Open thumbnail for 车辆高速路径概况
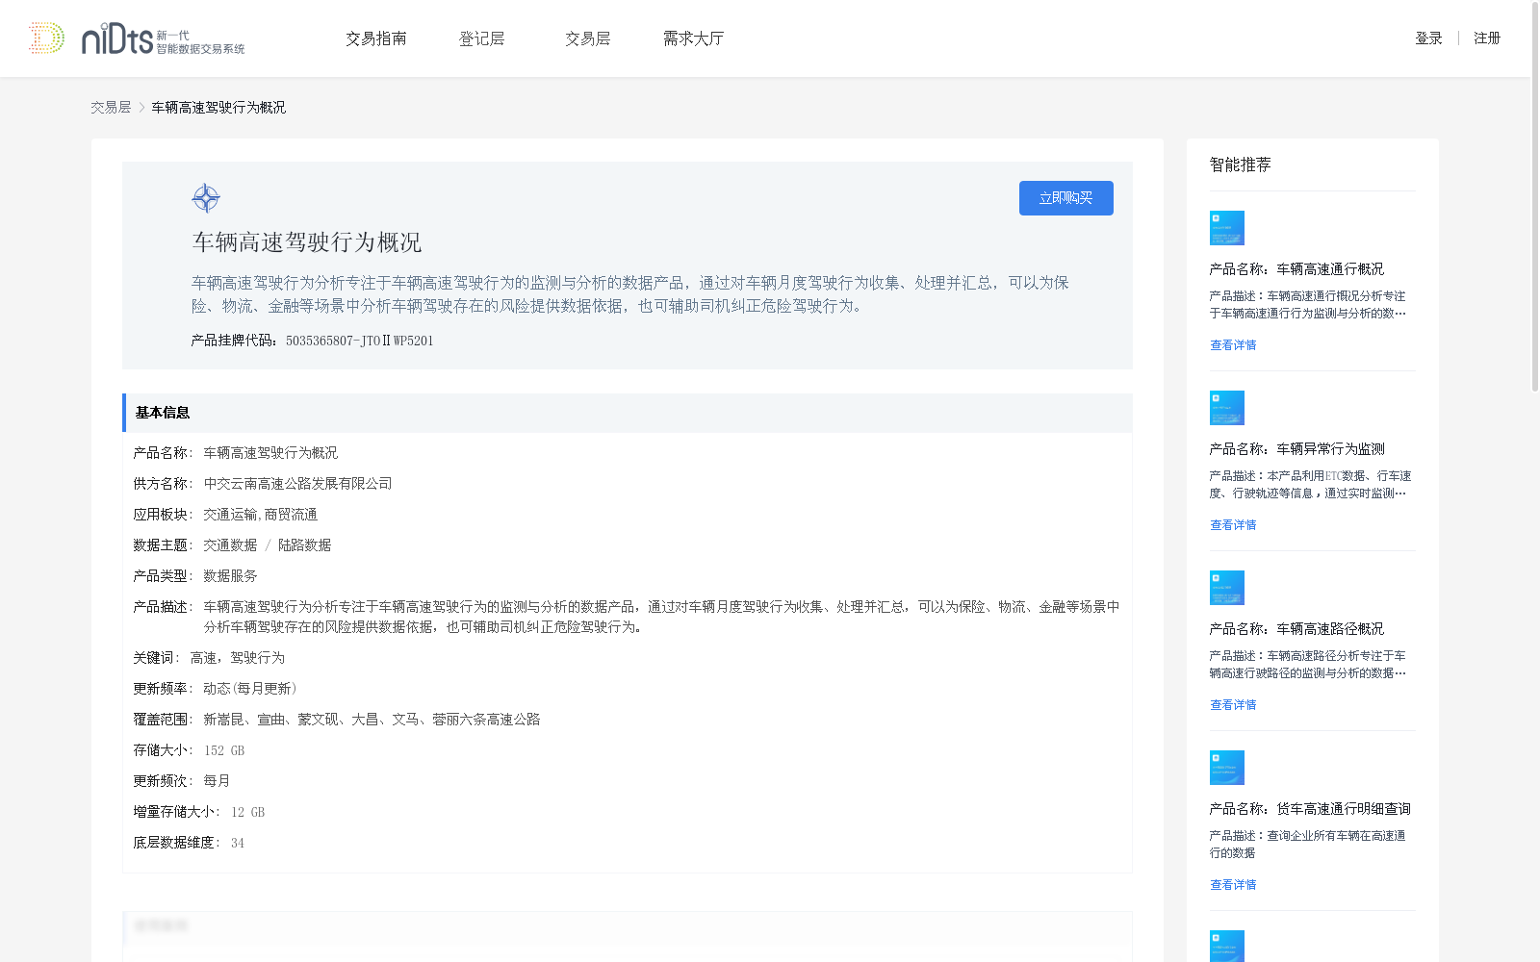The width and height of the screenshot is (1540, 962). coord(1227,588)
